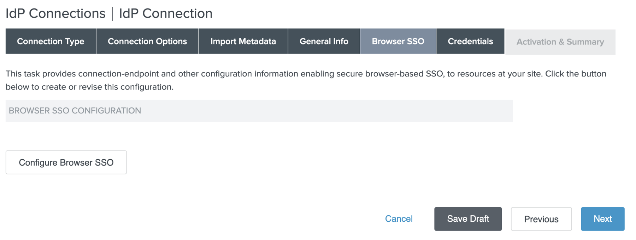Go to the Import Metadata tab
The width and height of the screenshot is (636, 240).
243,41
